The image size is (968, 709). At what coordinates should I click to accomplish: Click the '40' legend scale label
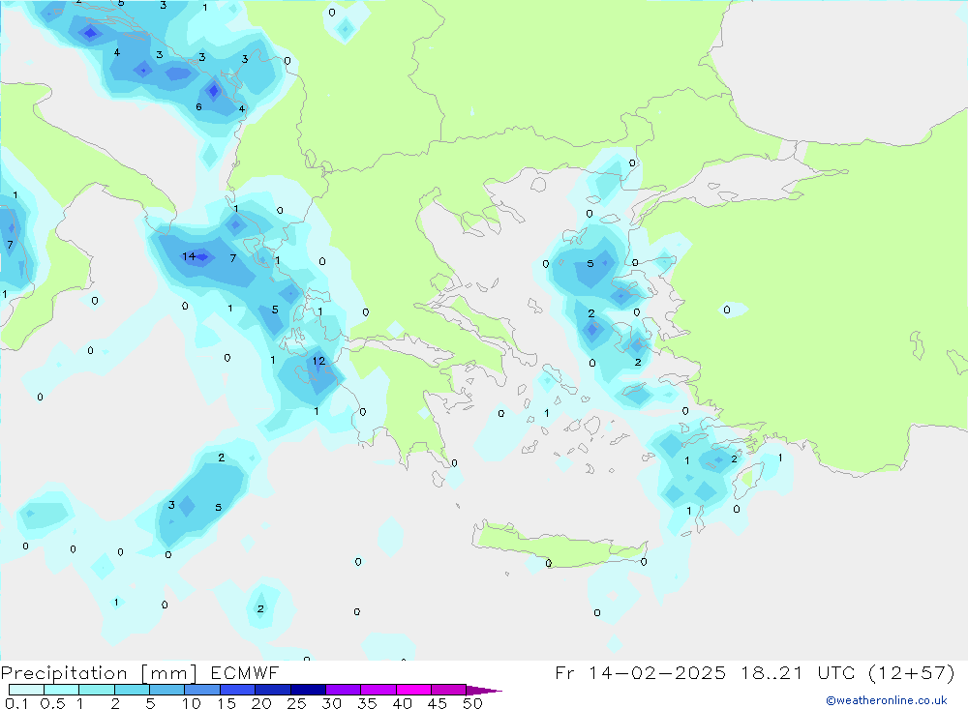pyautogui.click(x=402, y=703)
